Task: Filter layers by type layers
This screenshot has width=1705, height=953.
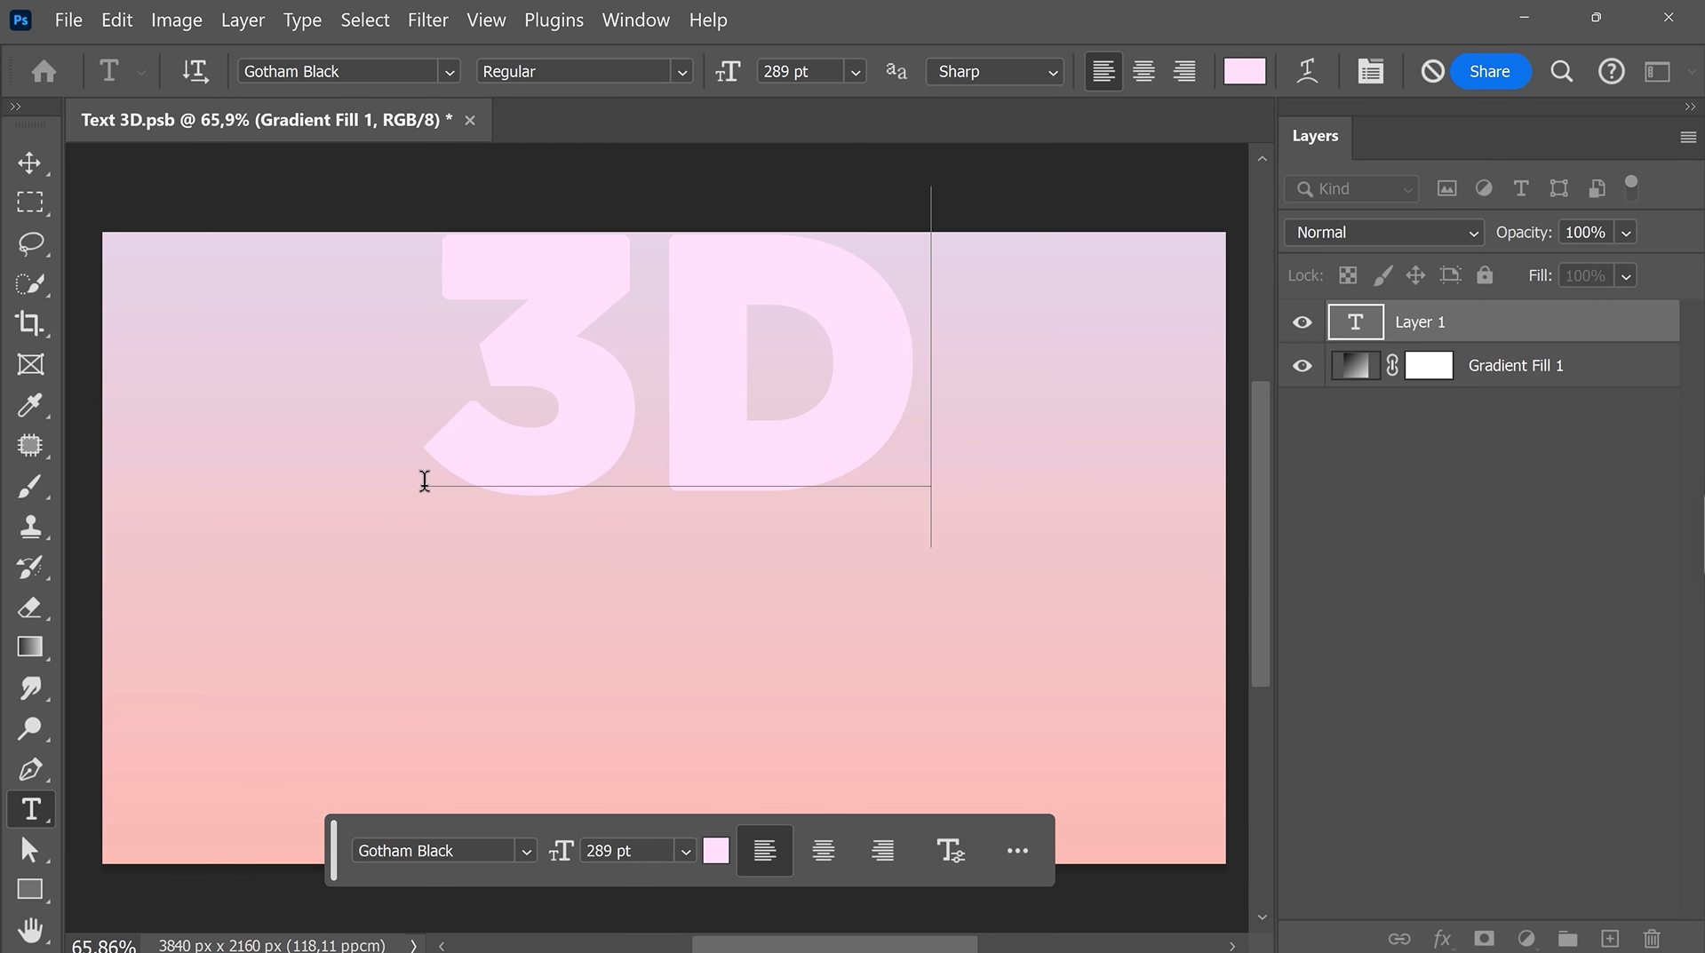Action: (x=1520, y=188)
